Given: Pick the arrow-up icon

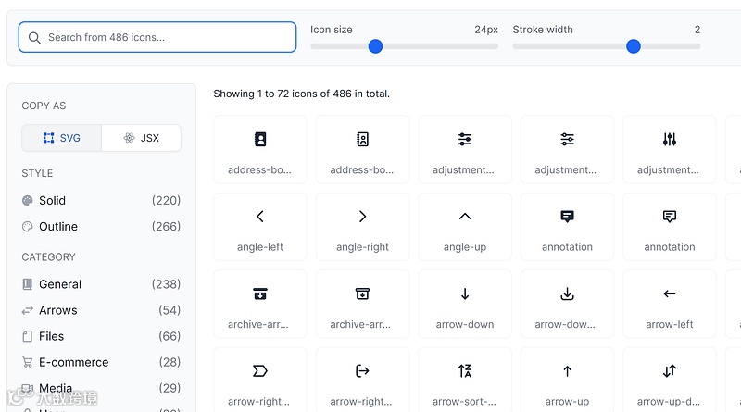Looking at the screenshot, I should [x=567, y=380].
